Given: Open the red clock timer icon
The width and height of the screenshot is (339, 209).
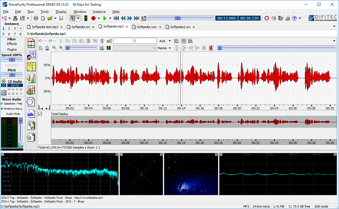Looking at the screenshot, I should (267, 18).
